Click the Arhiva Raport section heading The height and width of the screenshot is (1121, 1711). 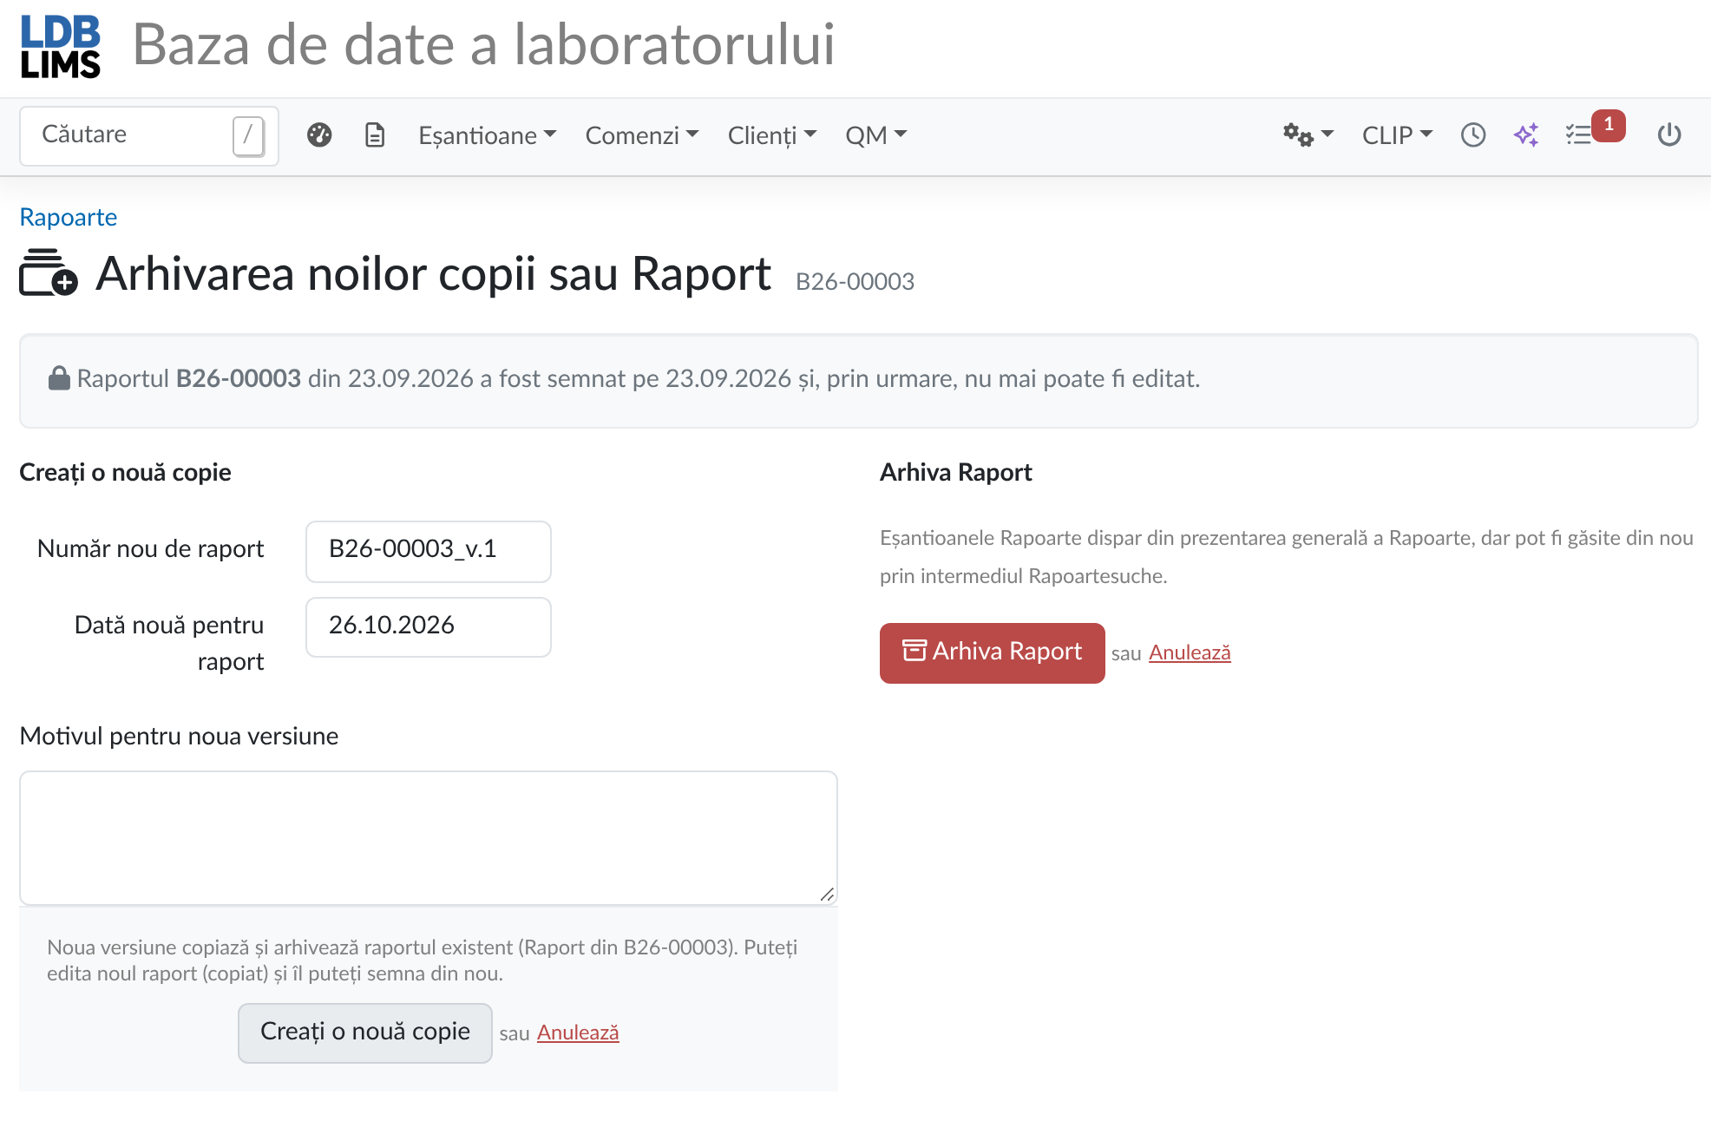pyautogui.click(x=956, y=472)
